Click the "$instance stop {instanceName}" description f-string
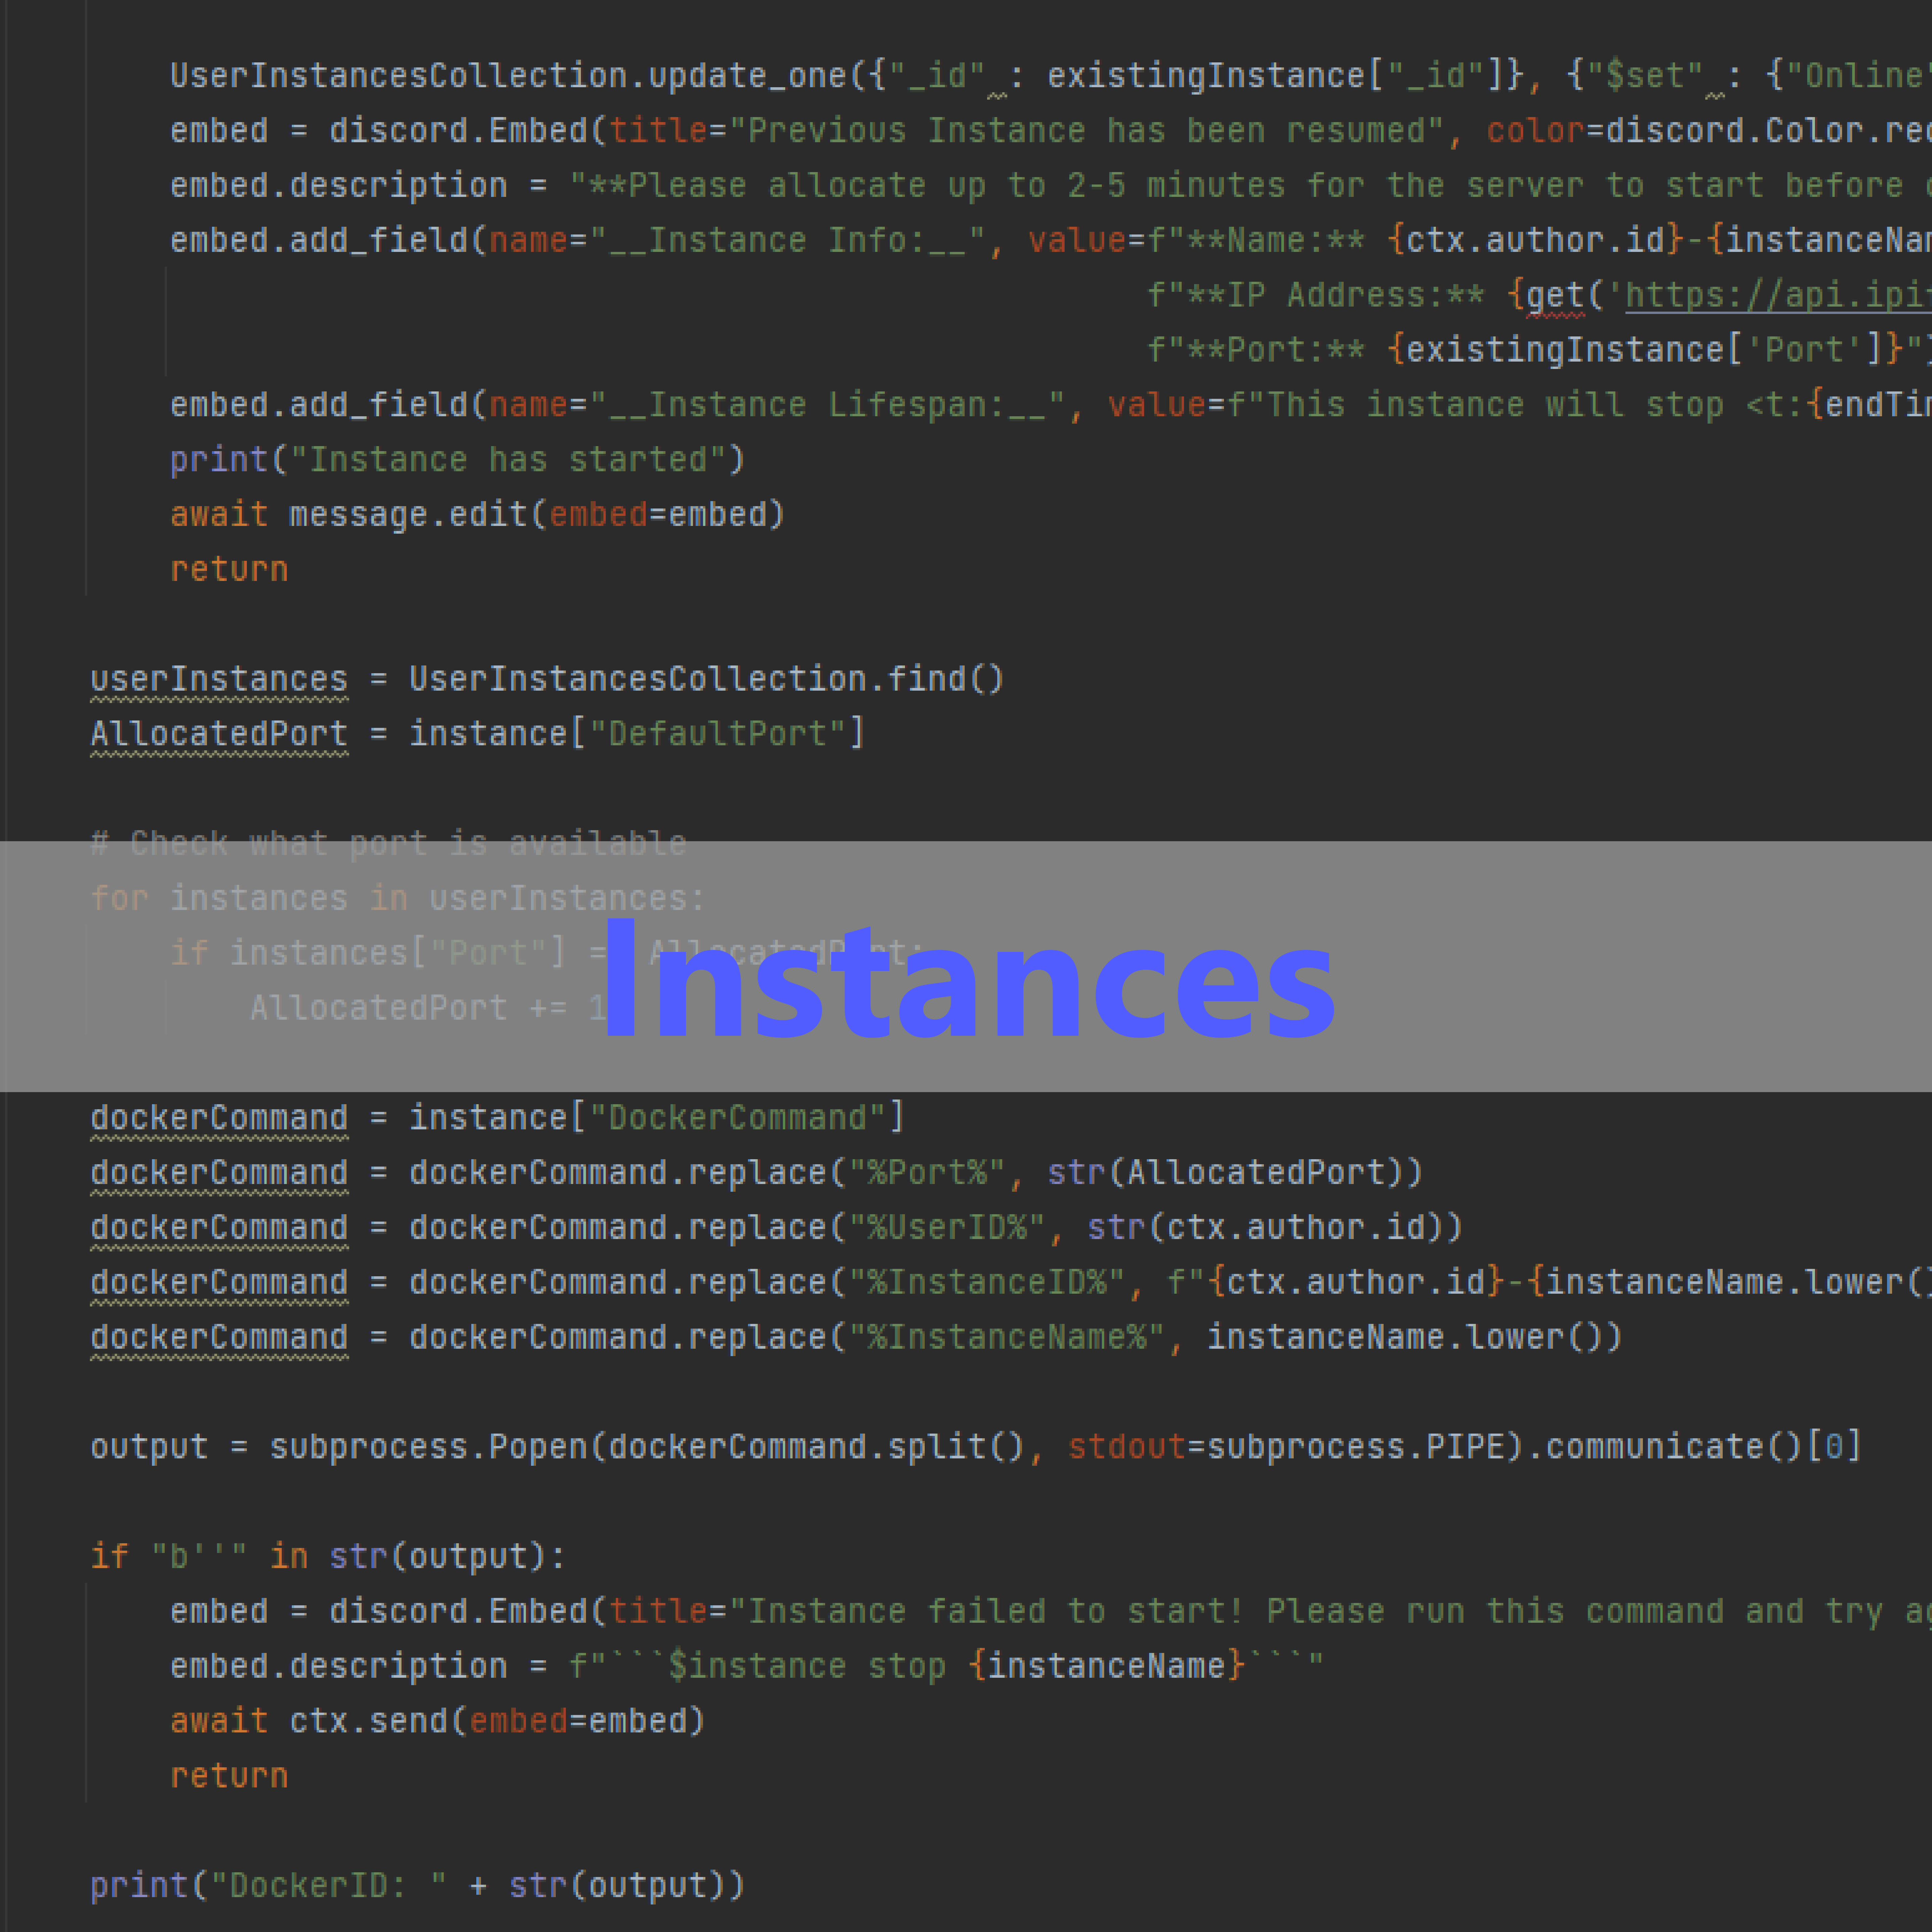This screenshot has width=1932, height=1932. coord(947,1667)
